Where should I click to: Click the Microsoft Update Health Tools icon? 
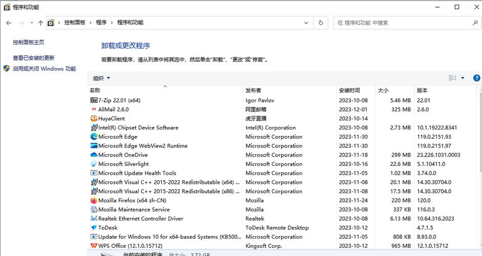click(x=94, y=173)
